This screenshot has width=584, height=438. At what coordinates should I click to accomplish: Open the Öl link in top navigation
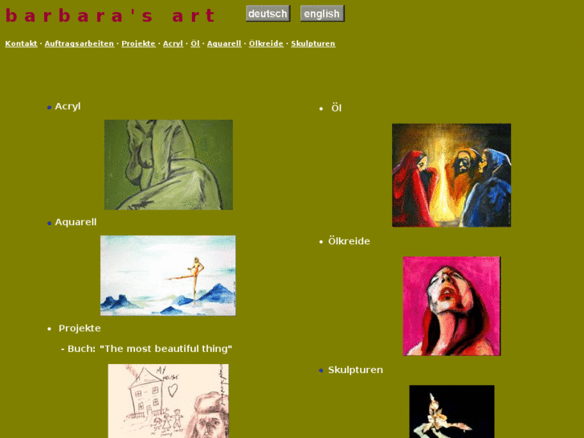tap(195, 43)
